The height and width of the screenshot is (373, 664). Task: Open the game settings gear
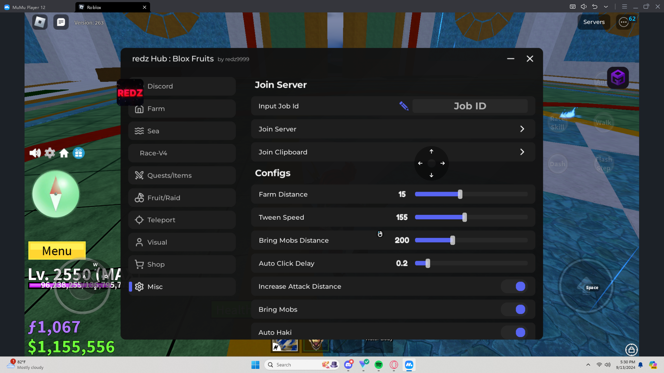(49, 153)
